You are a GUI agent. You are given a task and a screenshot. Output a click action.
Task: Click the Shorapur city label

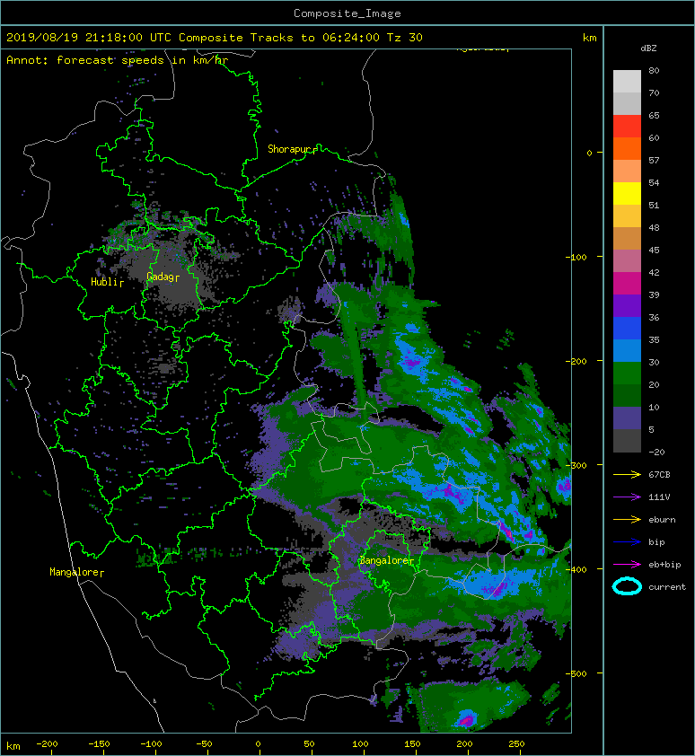point(289,149)
